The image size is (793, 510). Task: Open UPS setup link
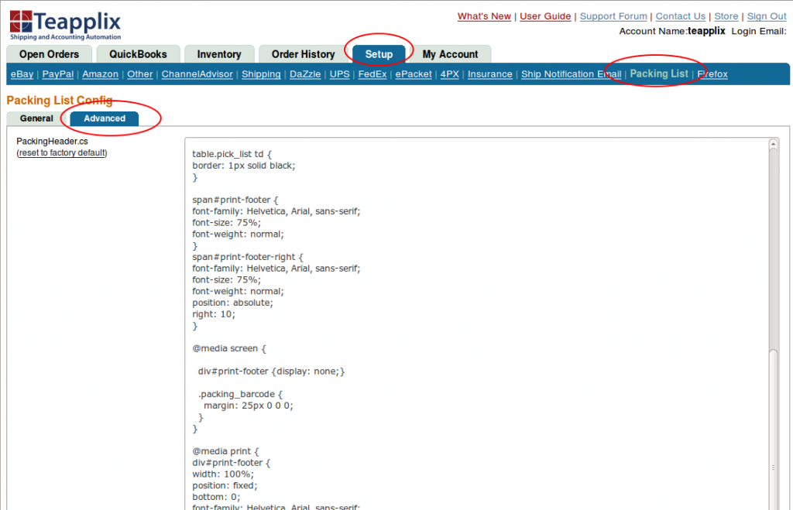click(x=339, y=74)
